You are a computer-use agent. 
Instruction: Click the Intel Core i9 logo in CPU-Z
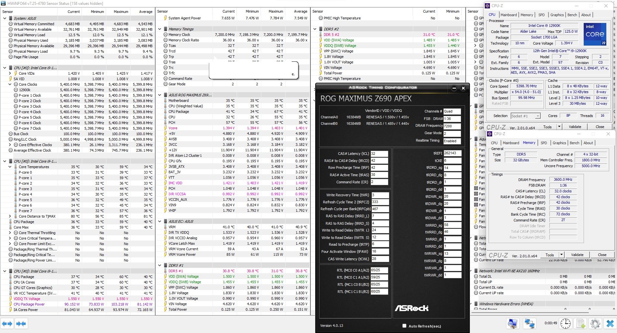[x=595, y=34]
